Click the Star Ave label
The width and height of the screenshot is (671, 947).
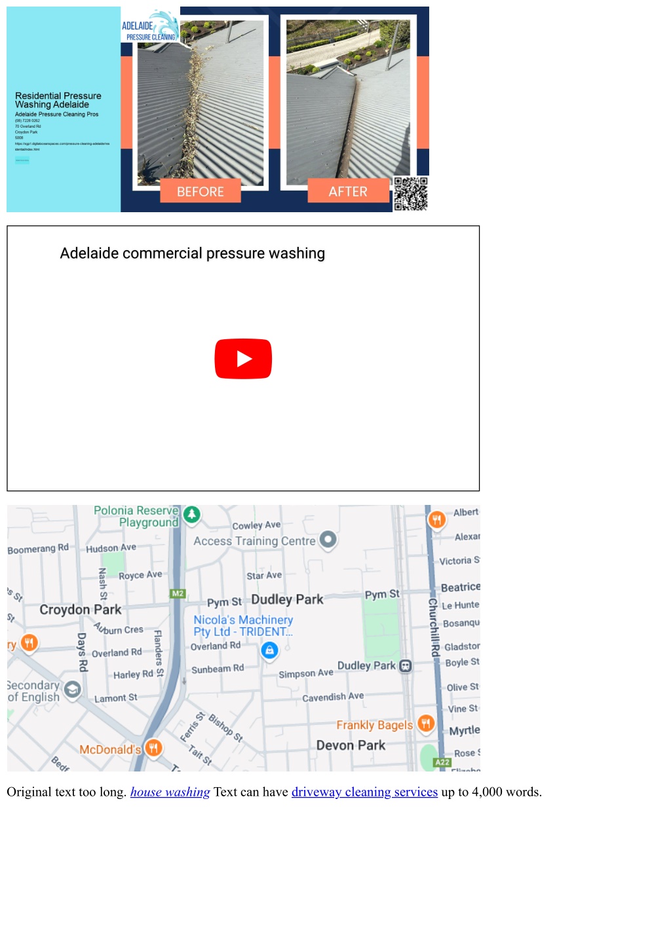coord(264,576)
